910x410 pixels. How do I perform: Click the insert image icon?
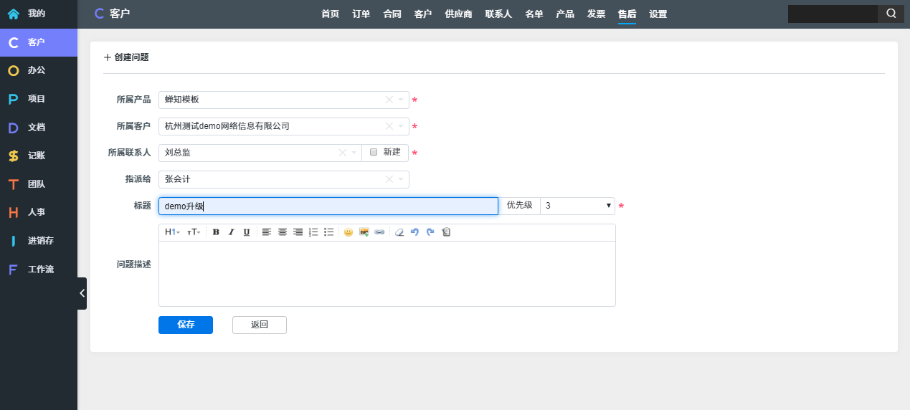tap(364, 232)
